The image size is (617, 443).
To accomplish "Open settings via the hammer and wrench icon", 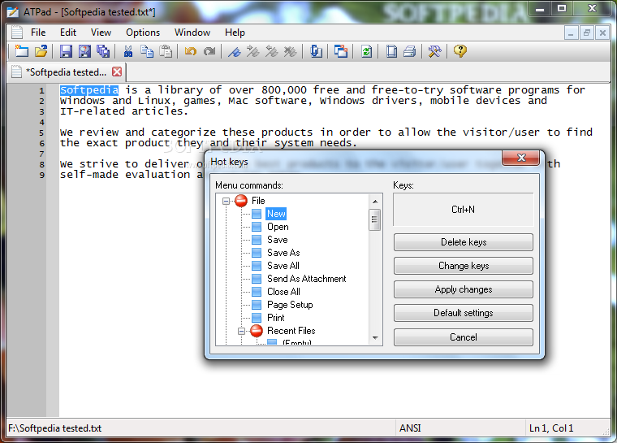I will [434, 51].
